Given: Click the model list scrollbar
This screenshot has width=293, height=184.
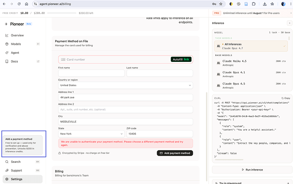Looking at the screenshot, I should pyautogui.click(x=289, y=38).
